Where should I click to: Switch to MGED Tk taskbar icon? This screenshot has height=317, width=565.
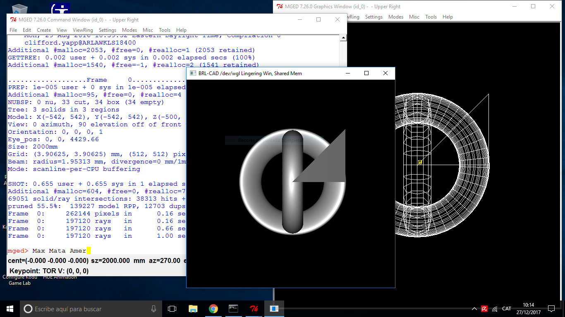pyautogui.click(x=254, y=309)
